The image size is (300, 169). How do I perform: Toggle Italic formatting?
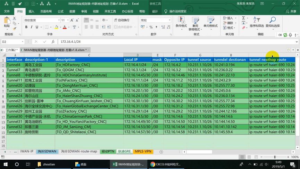pyautogui.click(x=31, y=27)
